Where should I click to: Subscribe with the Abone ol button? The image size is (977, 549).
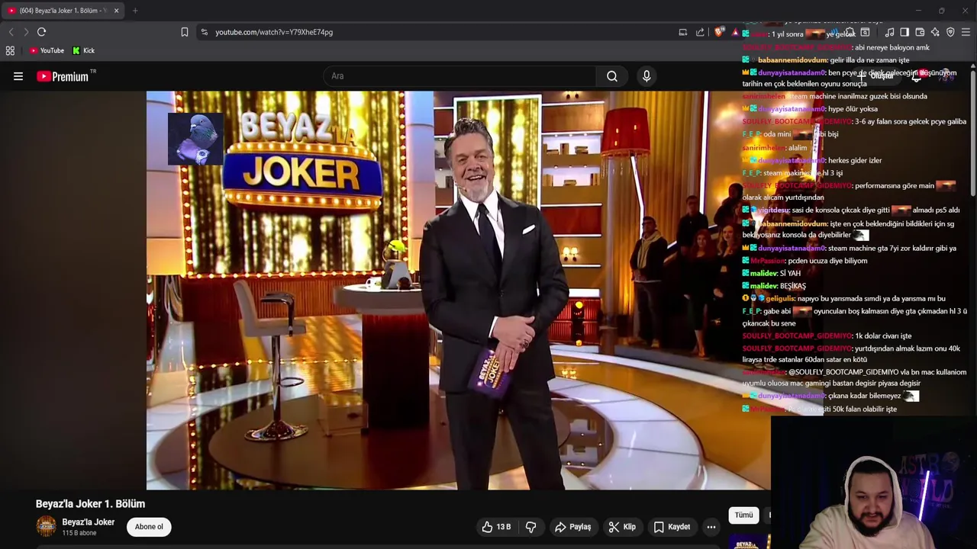pos(149,527)
